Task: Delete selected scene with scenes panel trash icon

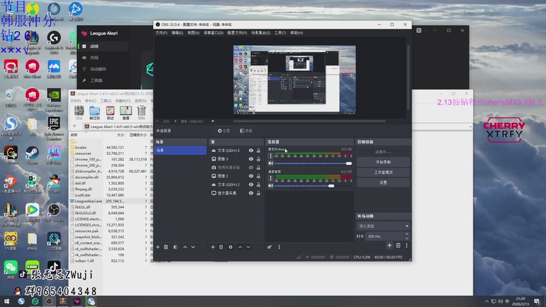Action: pos(166,247)
